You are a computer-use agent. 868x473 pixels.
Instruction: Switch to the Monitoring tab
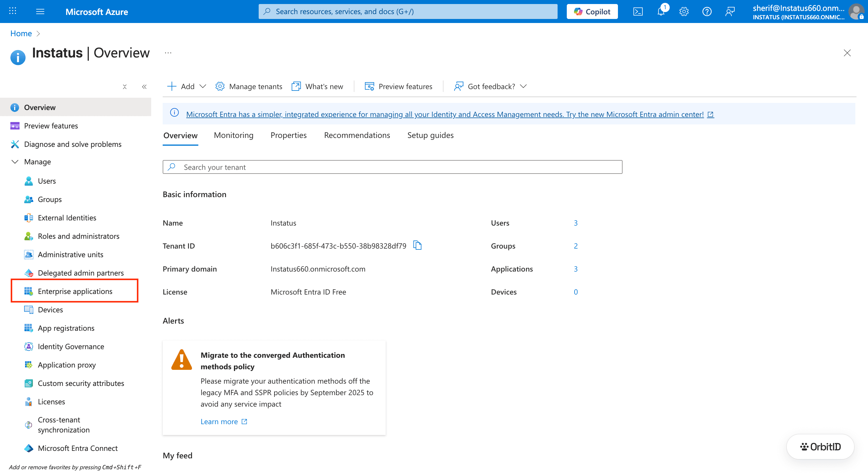click(233, 135)
